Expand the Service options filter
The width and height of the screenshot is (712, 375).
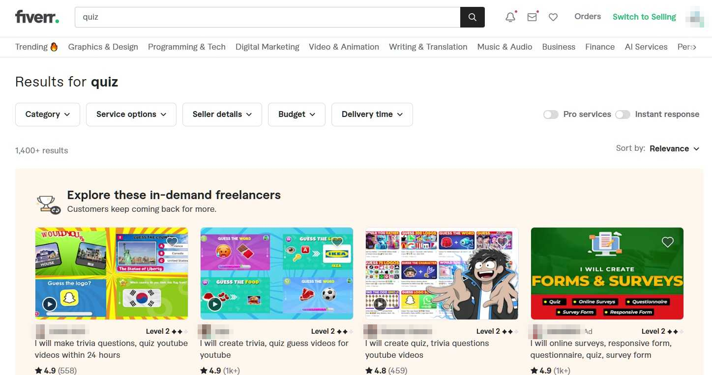click(x=131, y=115)
